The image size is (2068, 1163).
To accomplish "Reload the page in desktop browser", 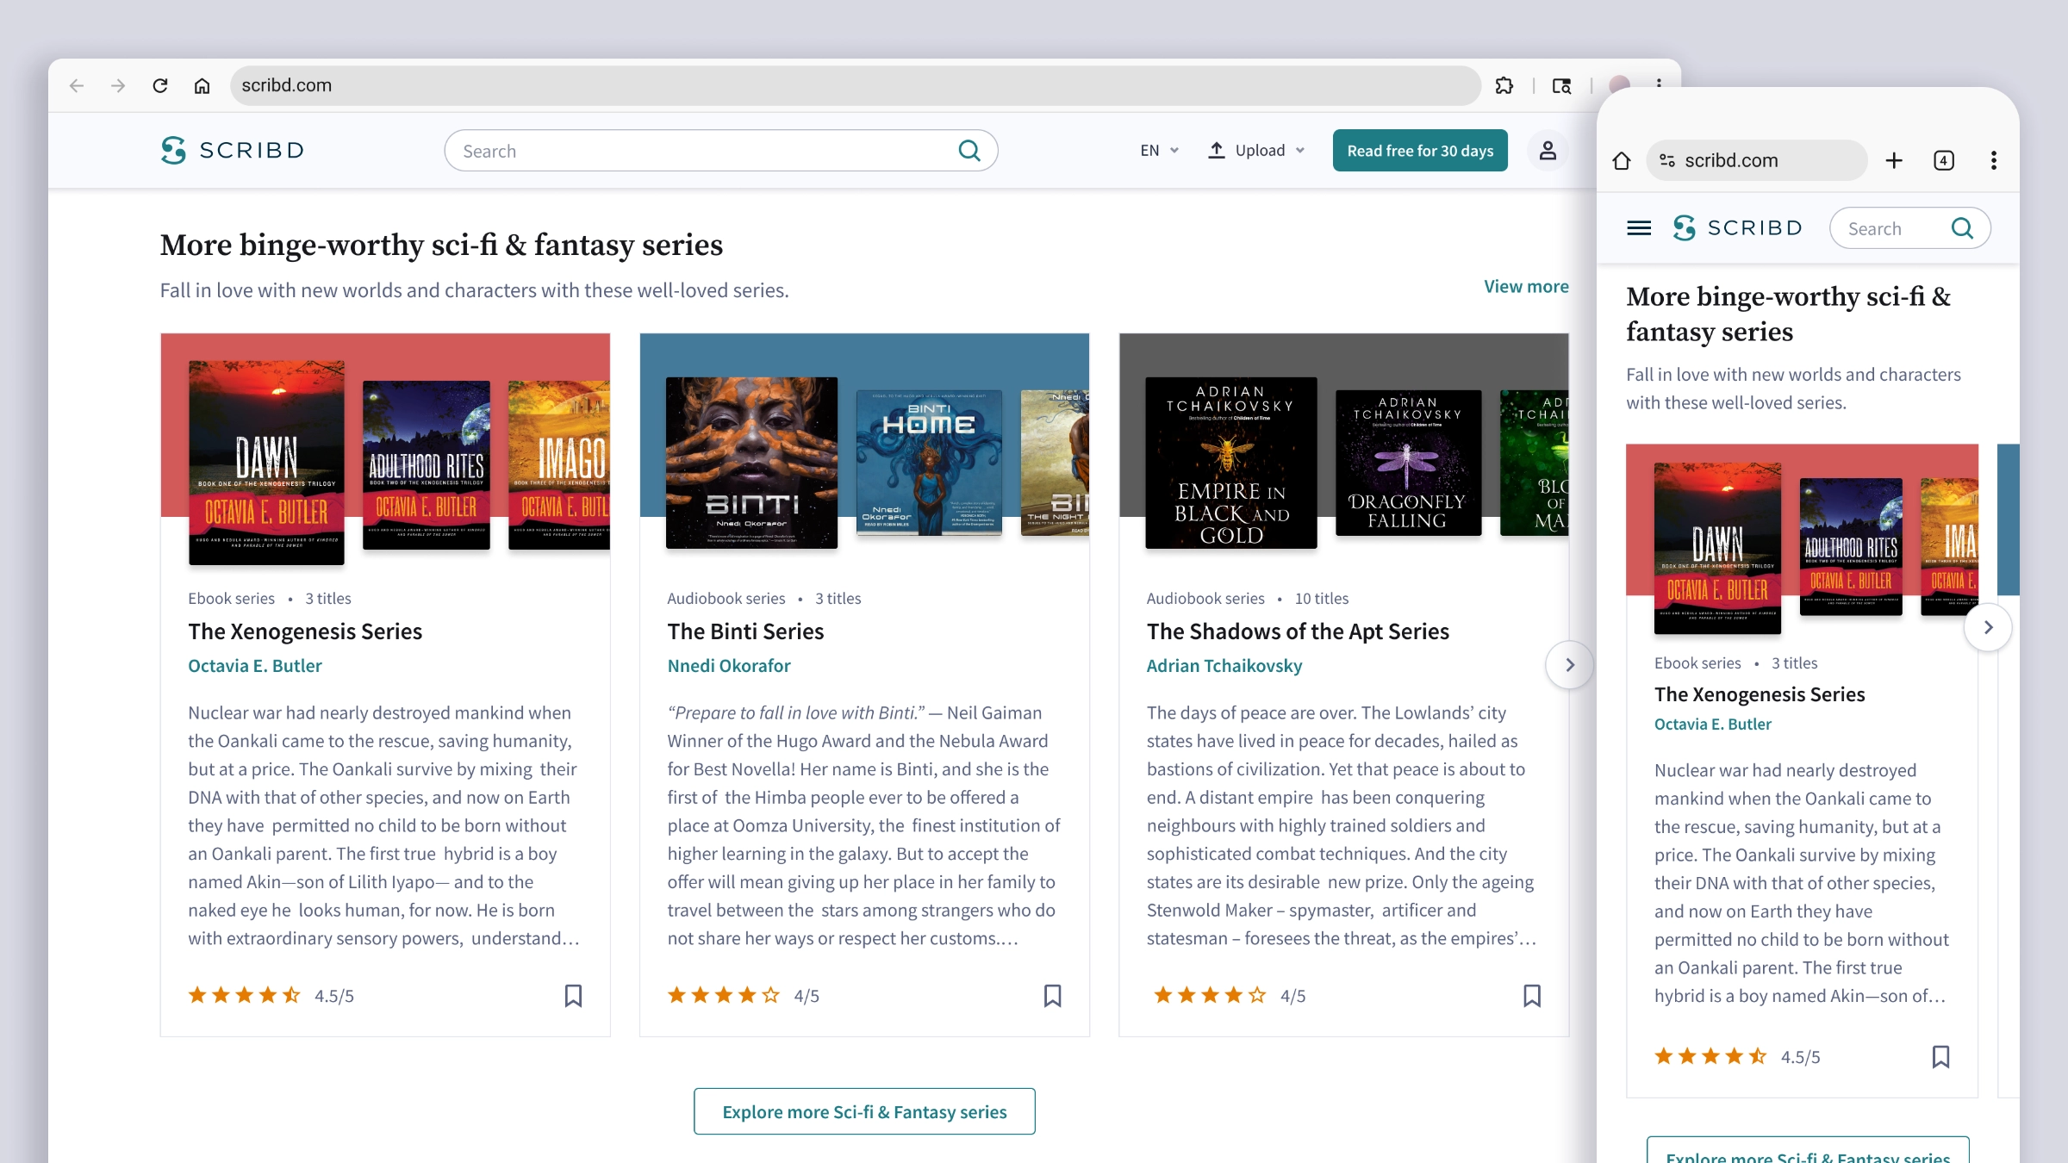I will 160,85.
